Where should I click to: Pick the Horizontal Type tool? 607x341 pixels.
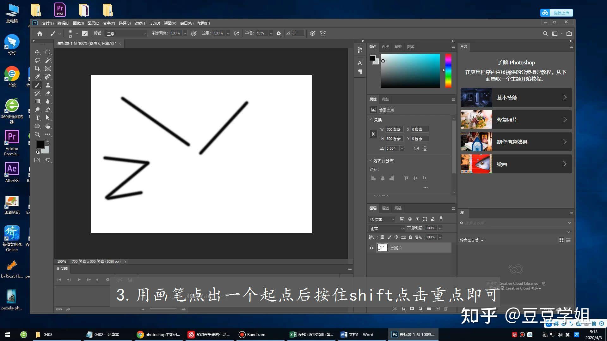click(37, 118)
